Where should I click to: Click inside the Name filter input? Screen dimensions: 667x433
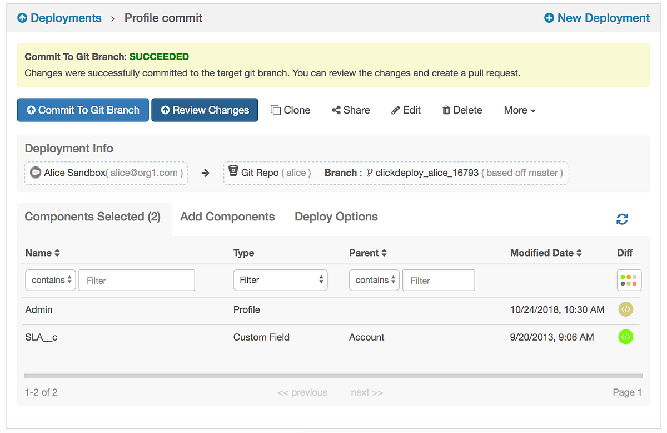[136, 280]
